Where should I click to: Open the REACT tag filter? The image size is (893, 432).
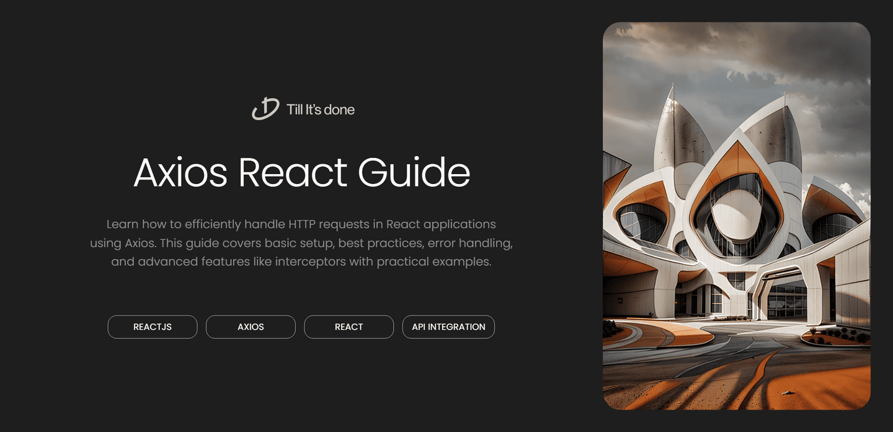pyautogui.click(x=349, y=327)
